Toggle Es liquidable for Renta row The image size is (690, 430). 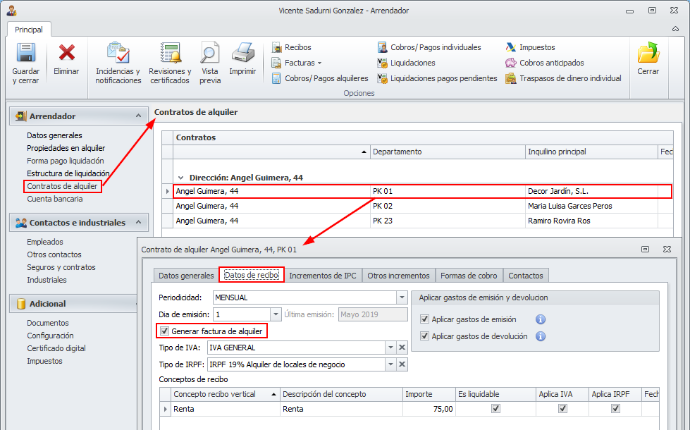(496, 408)
